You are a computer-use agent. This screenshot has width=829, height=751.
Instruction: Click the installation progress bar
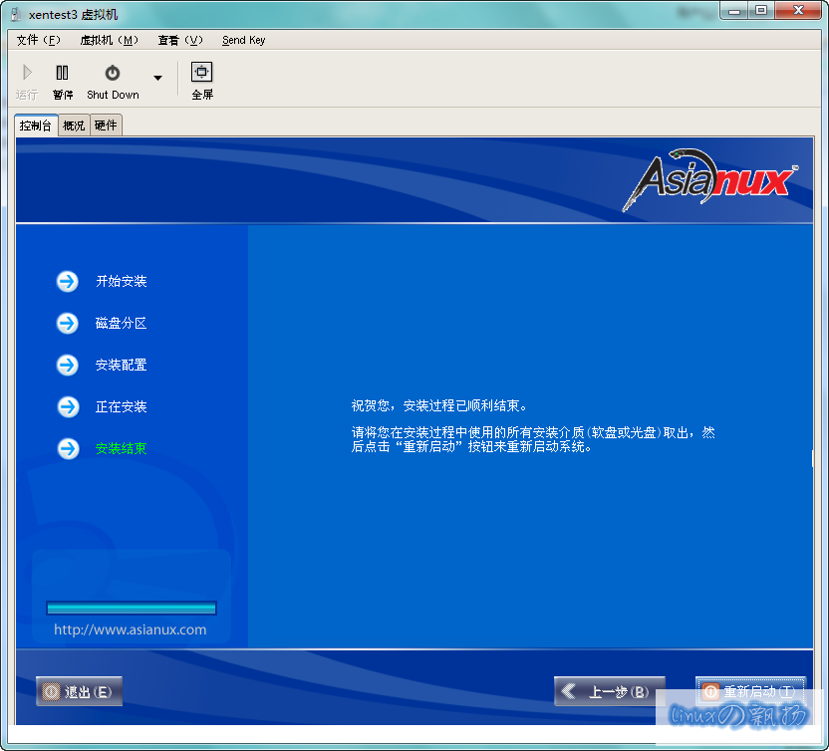point(131,608)
